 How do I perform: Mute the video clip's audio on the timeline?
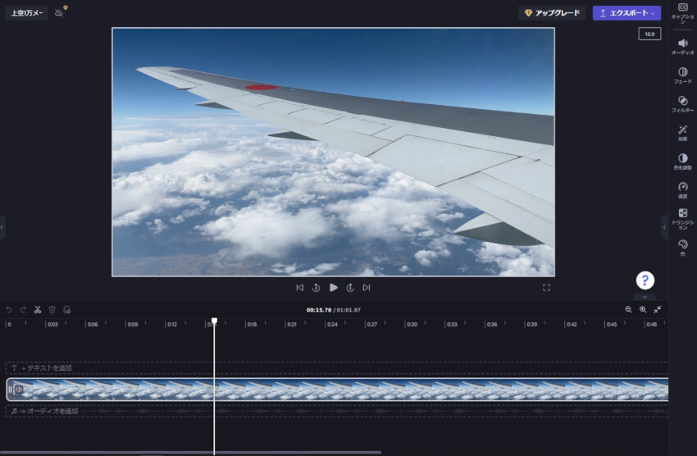18,390
